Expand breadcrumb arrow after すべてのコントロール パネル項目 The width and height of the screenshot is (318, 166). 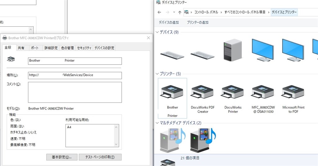(269, 12)
